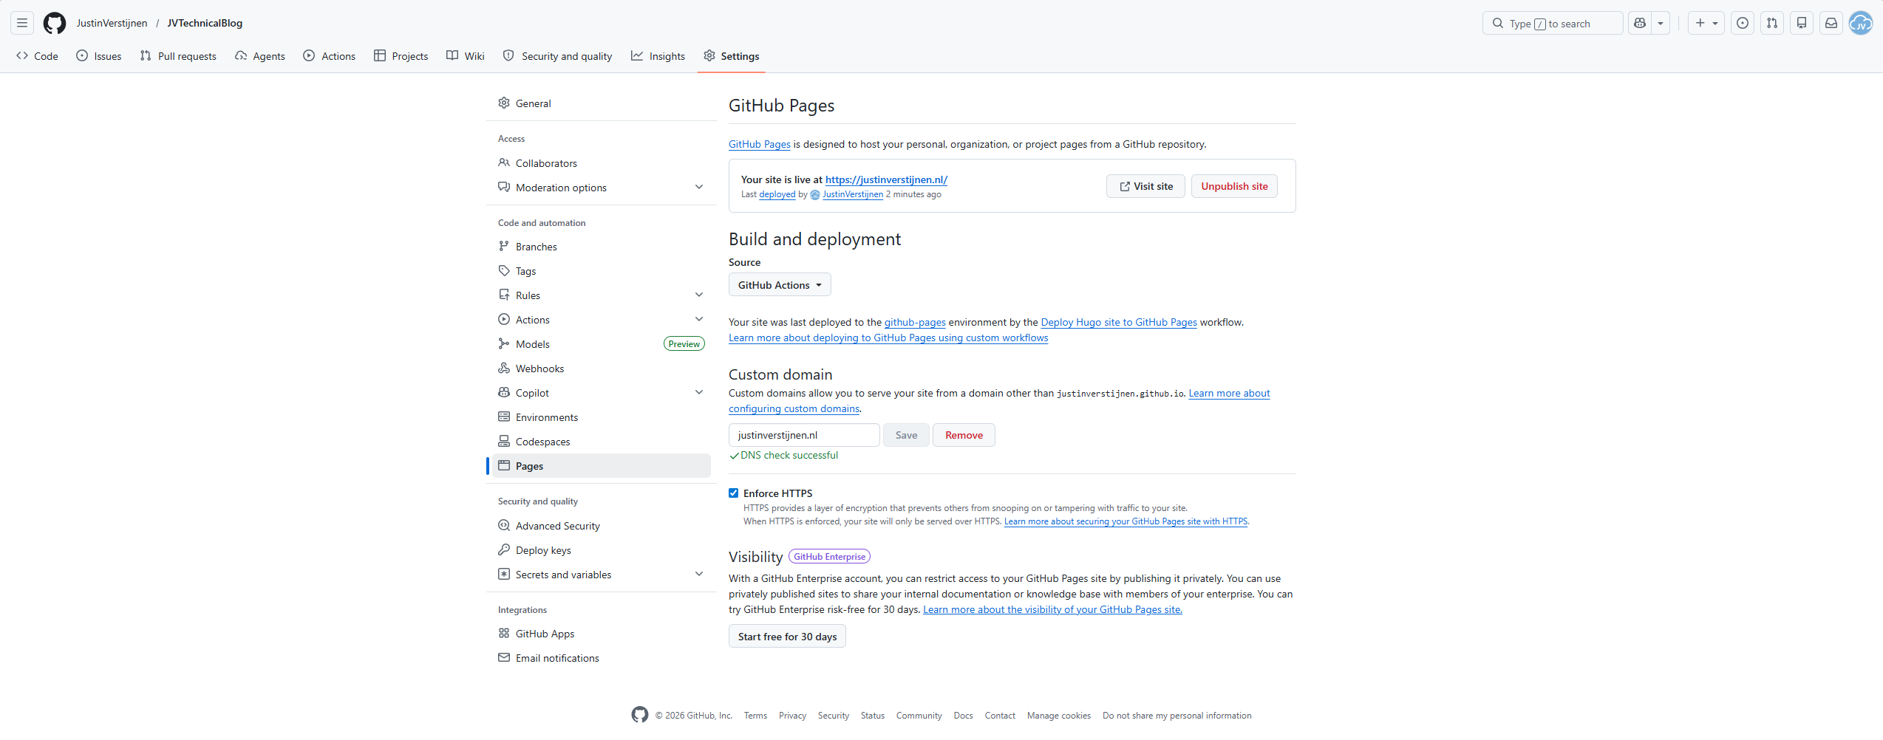Open Environments settings

pos(602,417)
